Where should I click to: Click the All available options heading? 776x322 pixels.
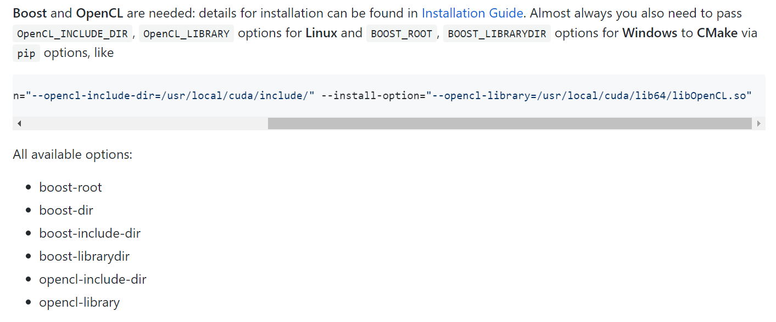click(72, 154)
